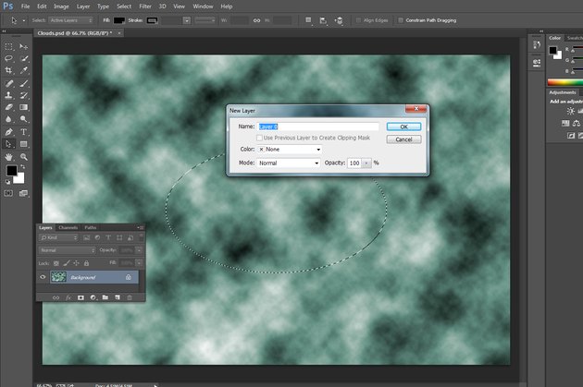The image size is (583, 387).
Task: Click the foreground color swatch in toolbox
Action: [11, 170]
